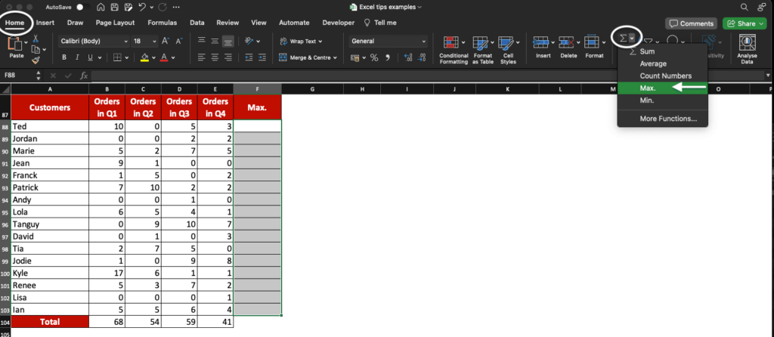The width and height of the screenshot is (774, 337).
Task: Click the Save icon in title bar
Action: tap(113, 6)
